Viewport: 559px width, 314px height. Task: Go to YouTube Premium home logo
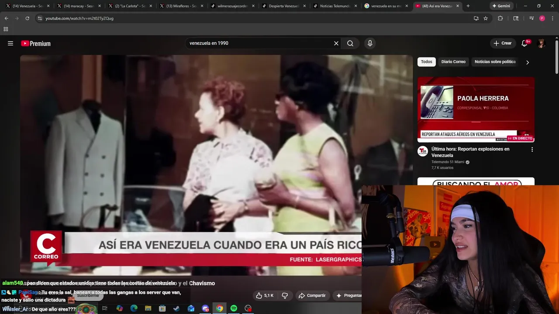36,43
